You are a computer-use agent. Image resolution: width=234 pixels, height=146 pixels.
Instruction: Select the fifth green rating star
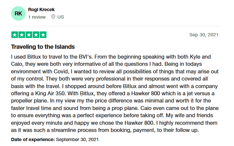pyautogui.click(x=43, y=35)
